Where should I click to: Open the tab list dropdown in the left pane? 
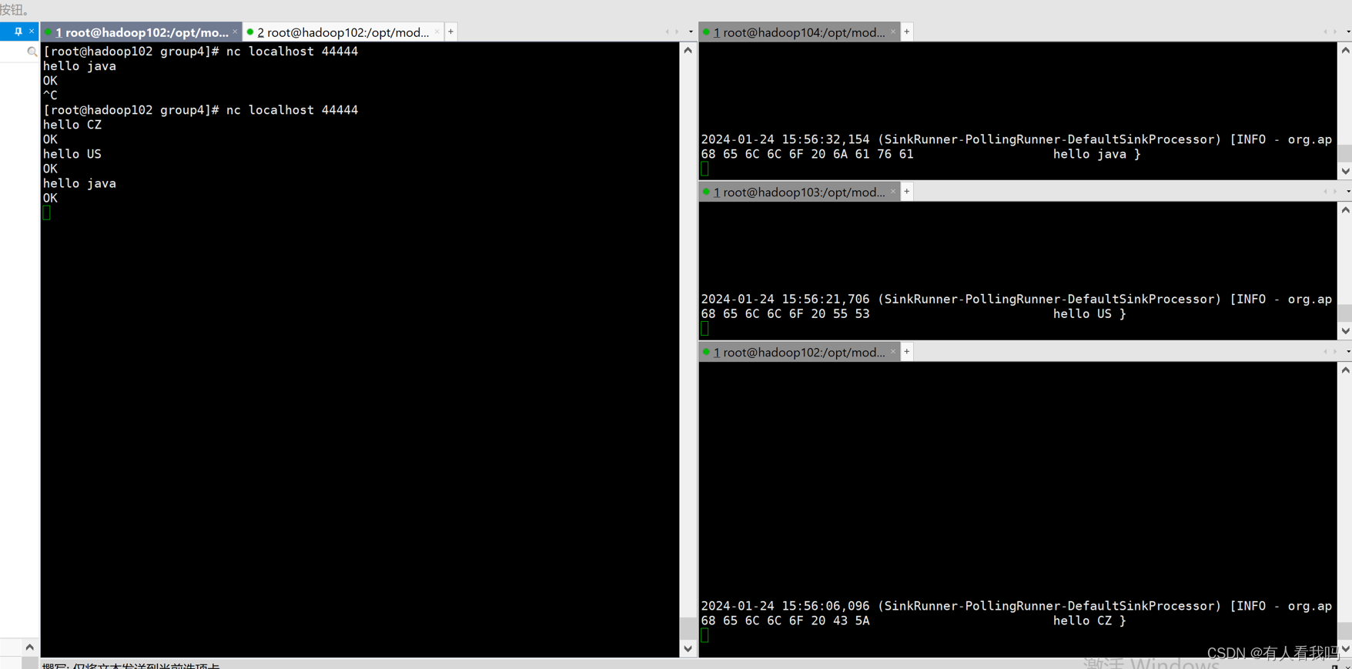tap(691, 32)
